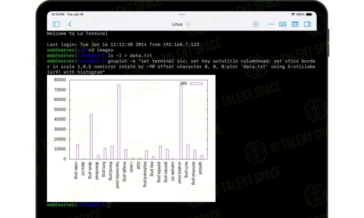Click the terminal.png axis label

click(x=193, y=173)
